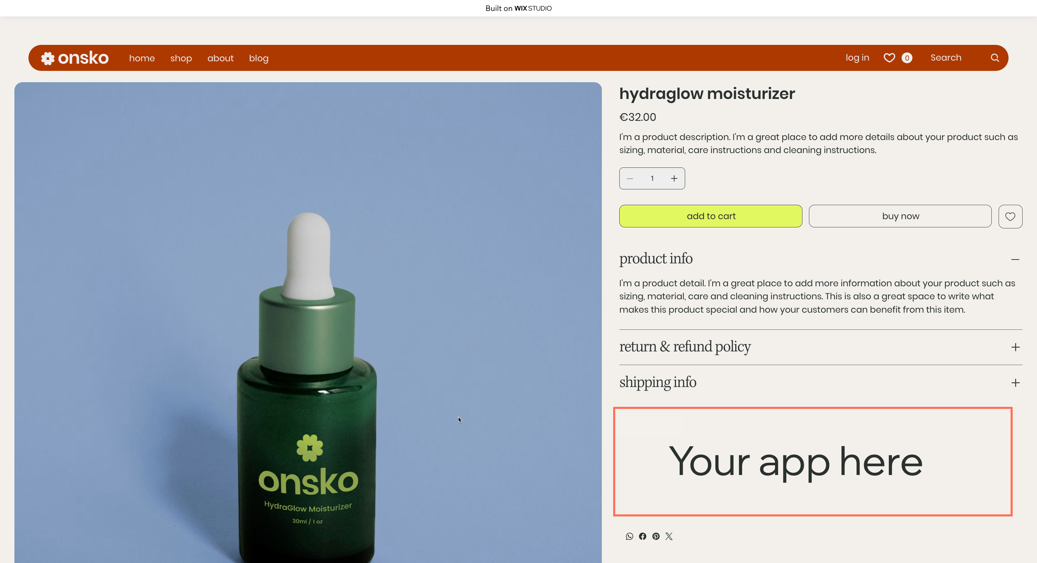1037x563 pixels.
Task: Collapse the product info section
Action: click(x=1015, y=259)
